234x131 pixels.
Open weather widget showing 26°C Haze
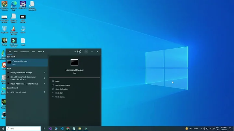pos(191,128)
